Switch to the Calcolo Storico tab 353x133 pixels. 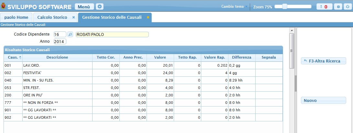coord(52,17)
